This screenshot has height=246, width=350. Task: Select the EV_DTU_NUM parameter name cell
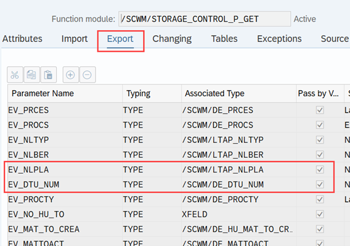[65, 184]
